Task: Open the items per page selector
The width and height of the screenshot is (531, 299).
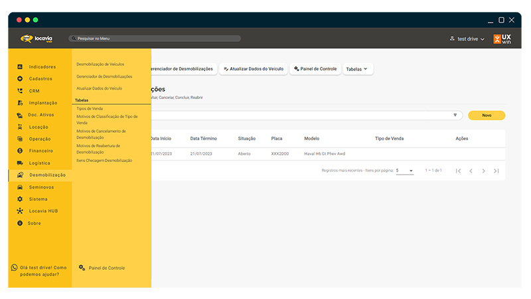Action: coord(405,171)
